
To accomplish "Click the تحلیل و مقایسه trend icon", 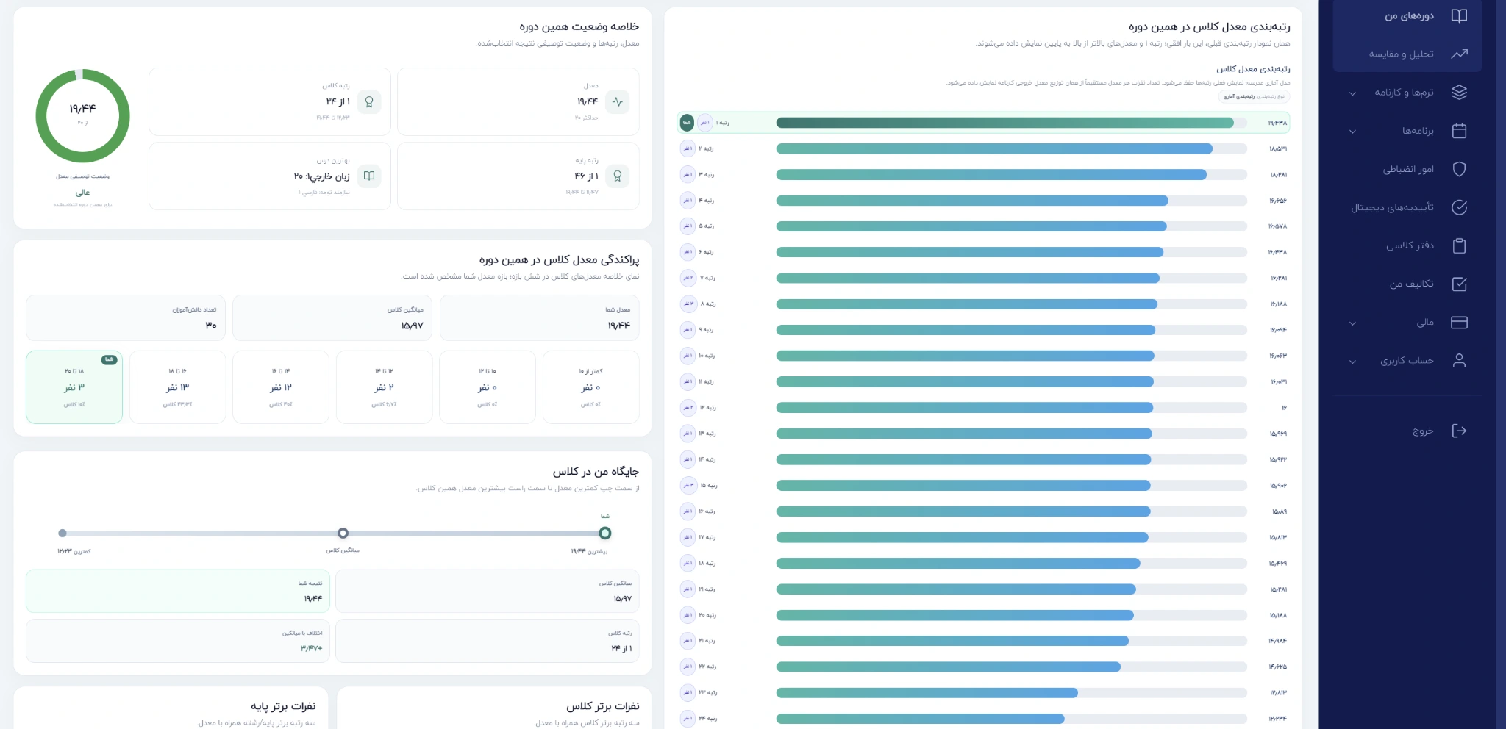I will (x=1459, y=54).
